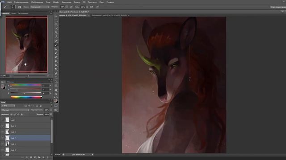Screen dimensions: 286x160
Task: Open the Файл menu
Action: tap(9, 2)
